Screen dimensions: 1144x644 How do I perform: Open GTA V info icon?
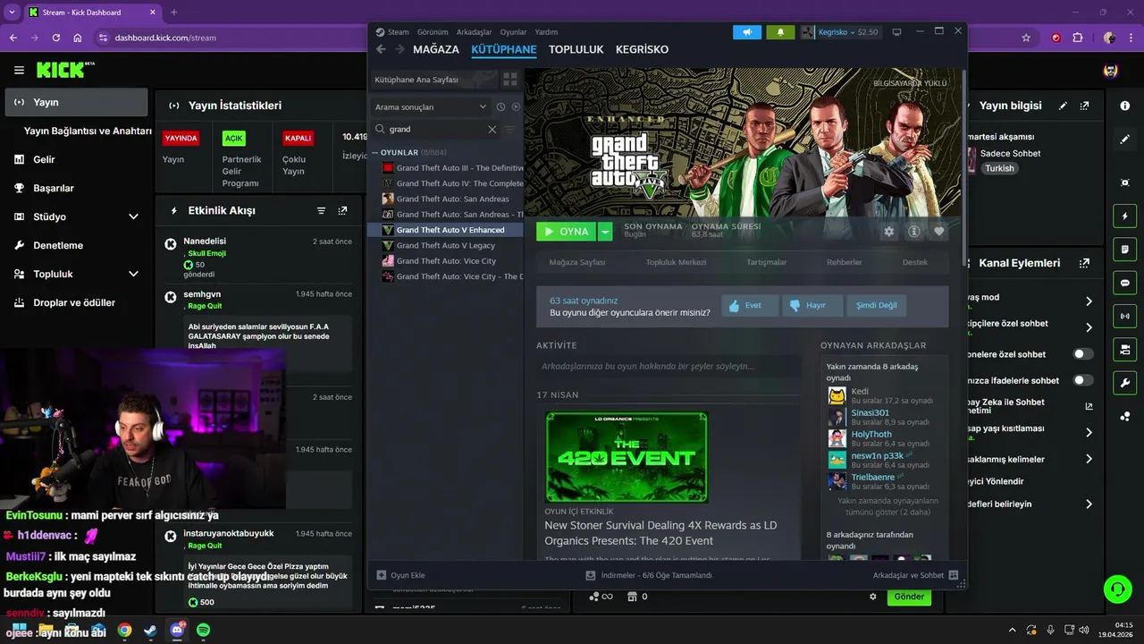click(x=913, y=231)
